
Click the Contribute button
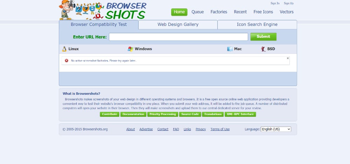point(110,114)
